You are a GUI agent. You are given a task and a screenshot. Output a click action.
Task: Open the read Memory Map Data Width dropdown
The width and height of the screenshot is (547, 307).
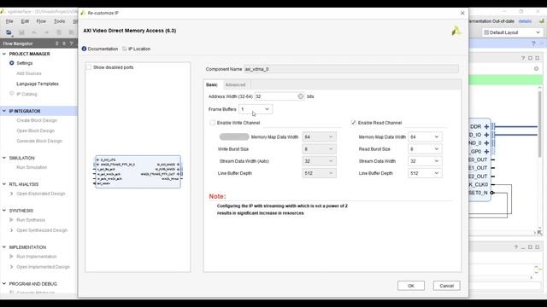[425, 137]
